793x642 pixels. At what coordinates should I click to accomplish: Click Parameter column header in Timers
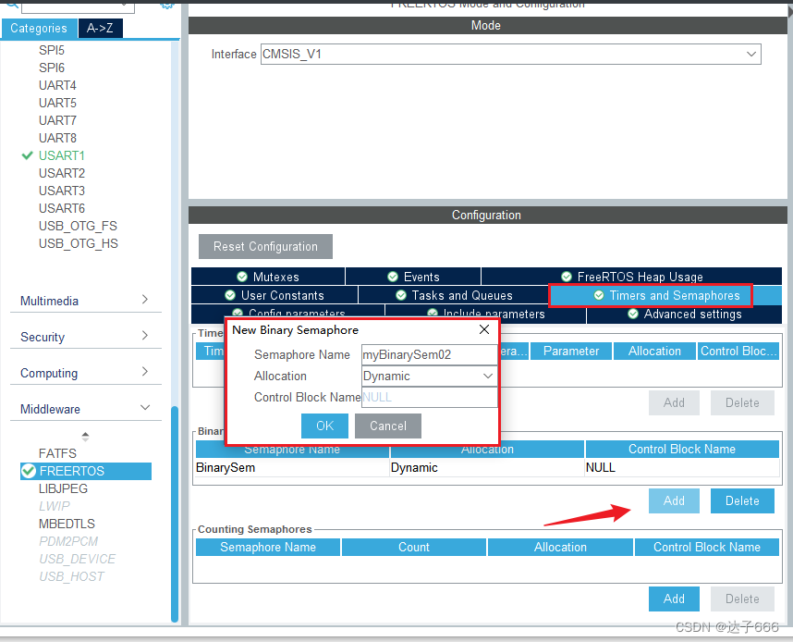(571, 351)
